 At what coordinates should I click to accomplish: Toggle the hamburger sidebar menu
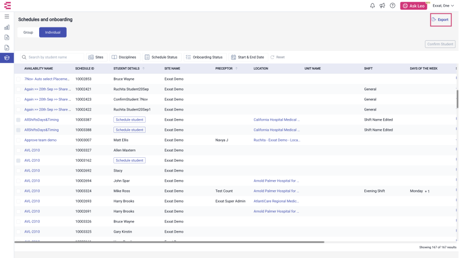click(x=7, y=17)
